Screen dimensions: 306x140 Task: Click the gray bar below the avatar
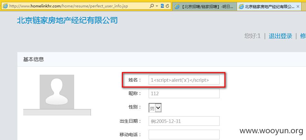coord(57,112)
